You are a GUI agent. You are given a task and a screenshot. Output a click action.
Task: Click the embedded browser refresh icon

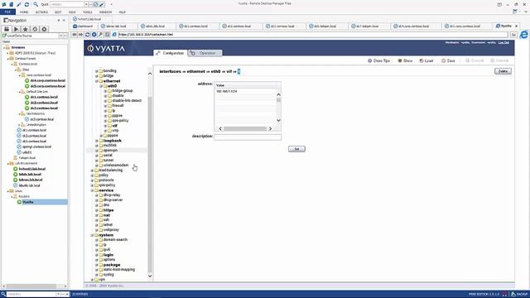[88, 35]
